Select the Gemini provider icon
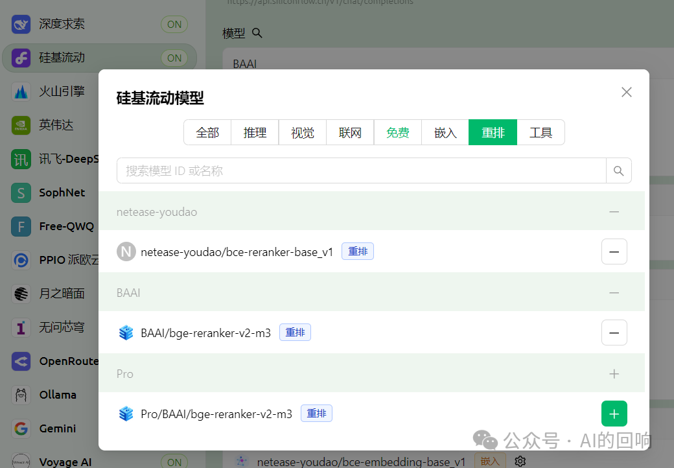674x468 pixels. click(21, 428)
